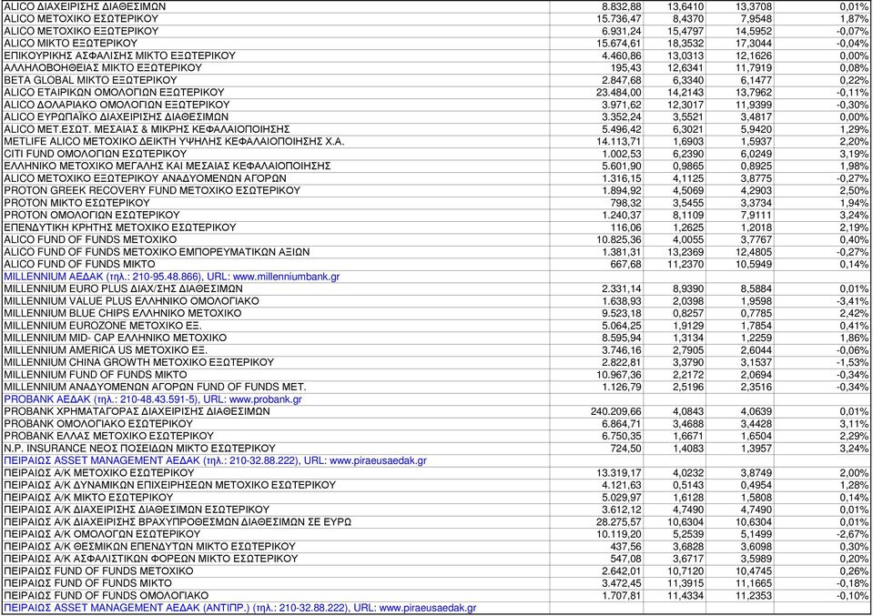Select ΠΕΙΡΑΙΩΣ Α/Κ ΑΣΦΑΛΙΣΤΙΚΩΝ ΦΟΡΕΩΝ row

click(x=437, y=560)
